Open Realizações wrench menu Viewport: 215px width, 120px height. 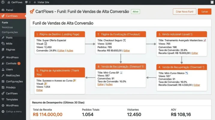point(13,75)
